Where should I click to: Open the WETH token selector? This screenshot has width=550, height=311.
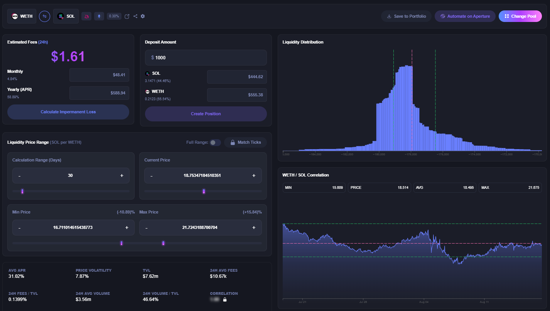[x=22, y=16]
